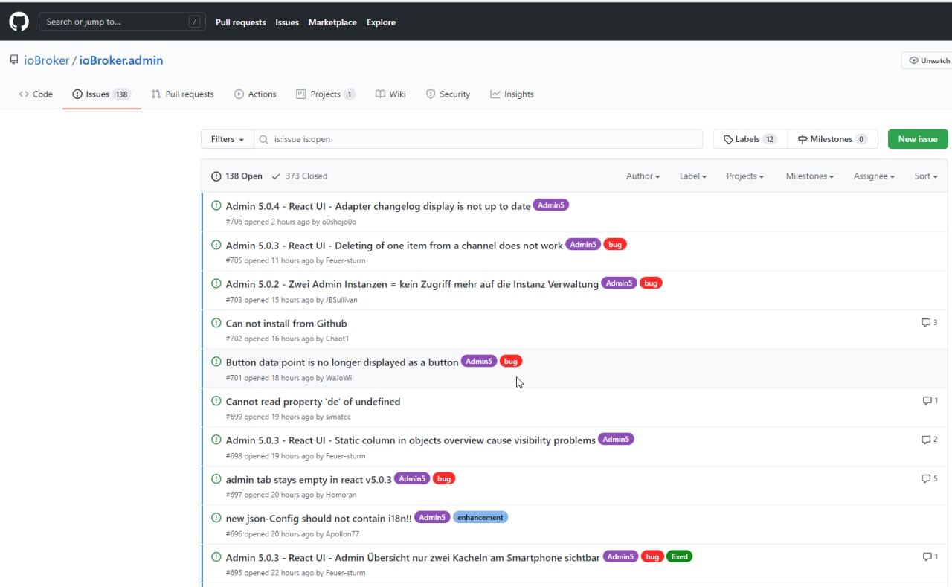Image resolution: width=952 pixels, height=587 pixels.
Task: Select the Issues 138 tab
Action: (x=102, y=94)
